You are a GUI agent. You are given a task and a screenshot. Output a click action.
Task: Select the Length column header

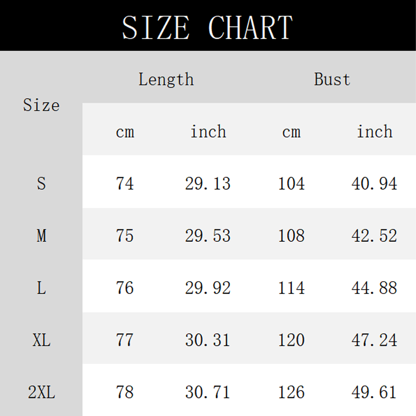(166, 80)
